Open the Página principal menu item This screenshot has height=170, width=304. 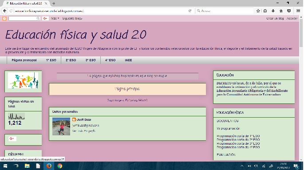click(x=24, y=60)
